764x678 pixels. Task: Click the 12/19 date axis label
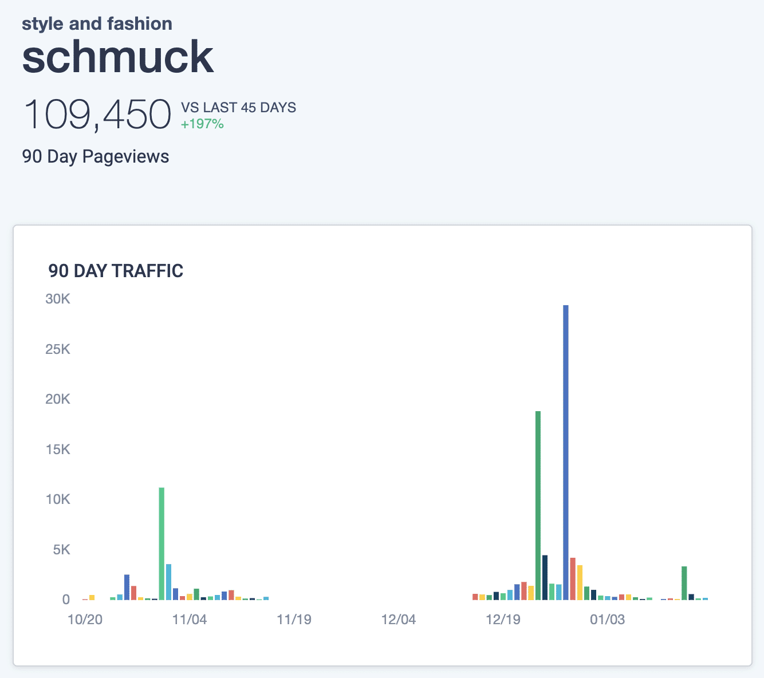tap(503, 620)
